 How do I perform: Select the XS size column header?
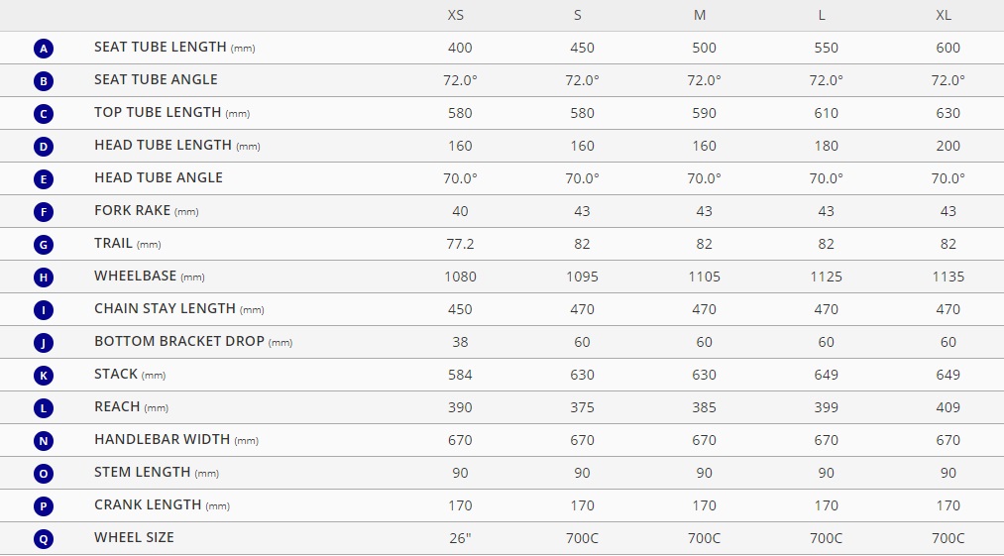pyautogui.click(x=455, y=15)
